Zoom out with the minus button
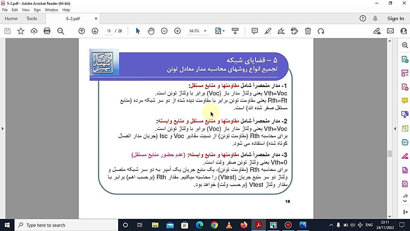 tap(164, 31)
